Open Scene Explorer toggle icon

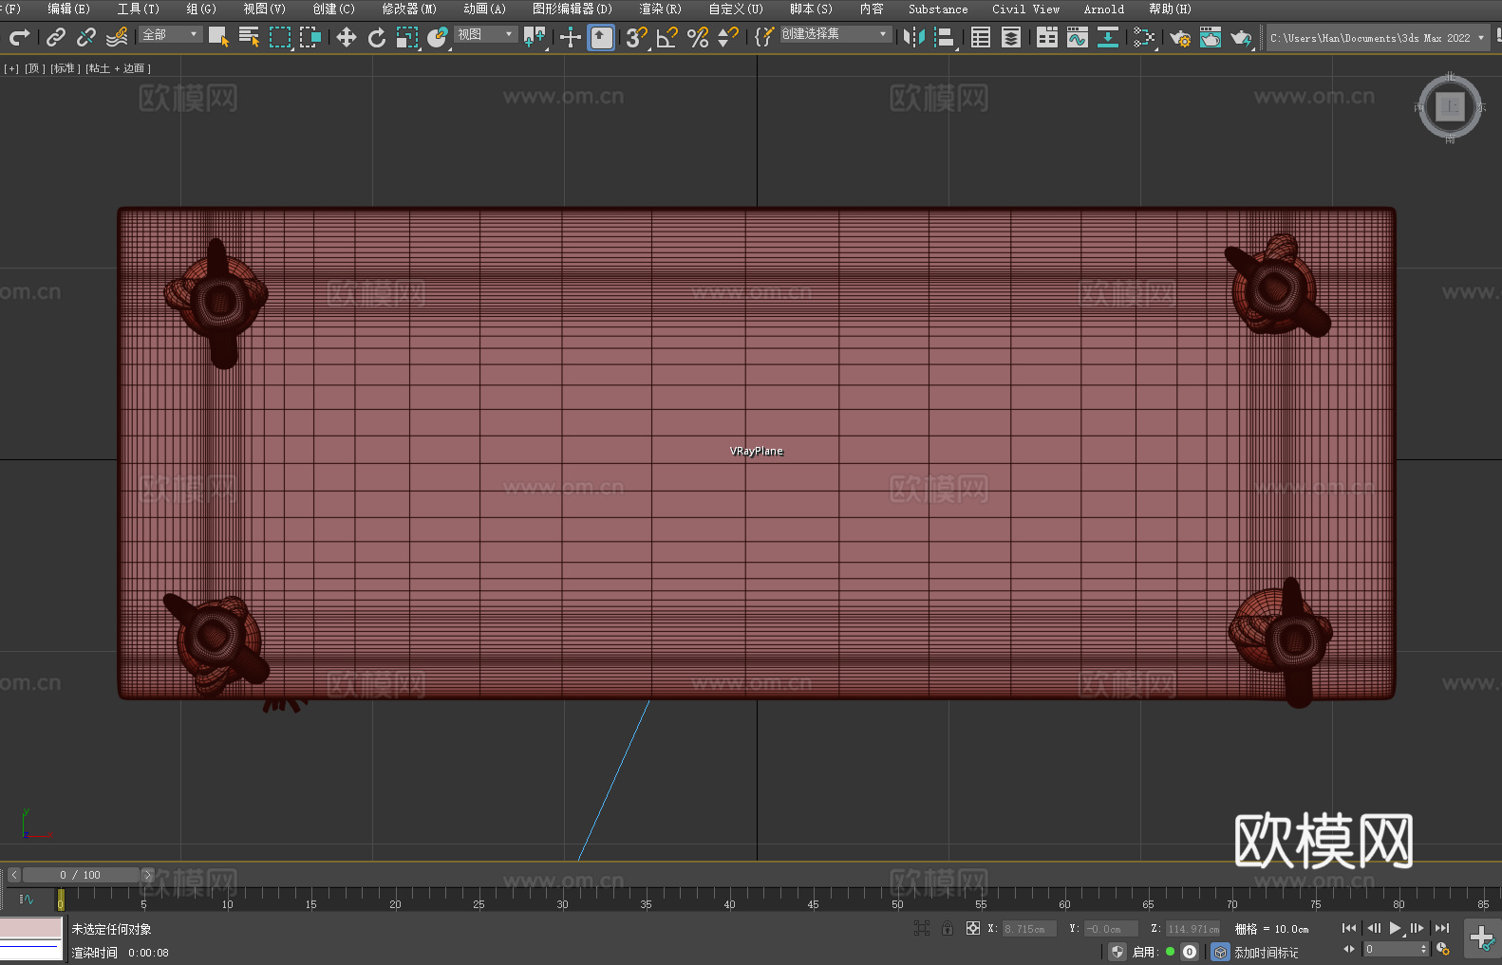tap(981, 37)
